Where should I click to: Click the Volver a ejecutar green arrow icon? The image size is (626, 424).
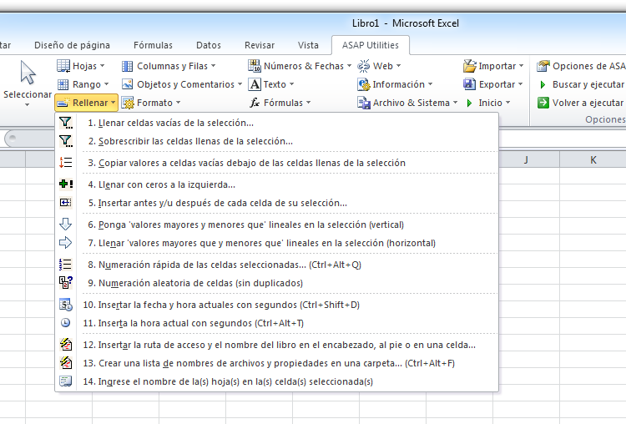pyautogui.click(x=543, y=103)
